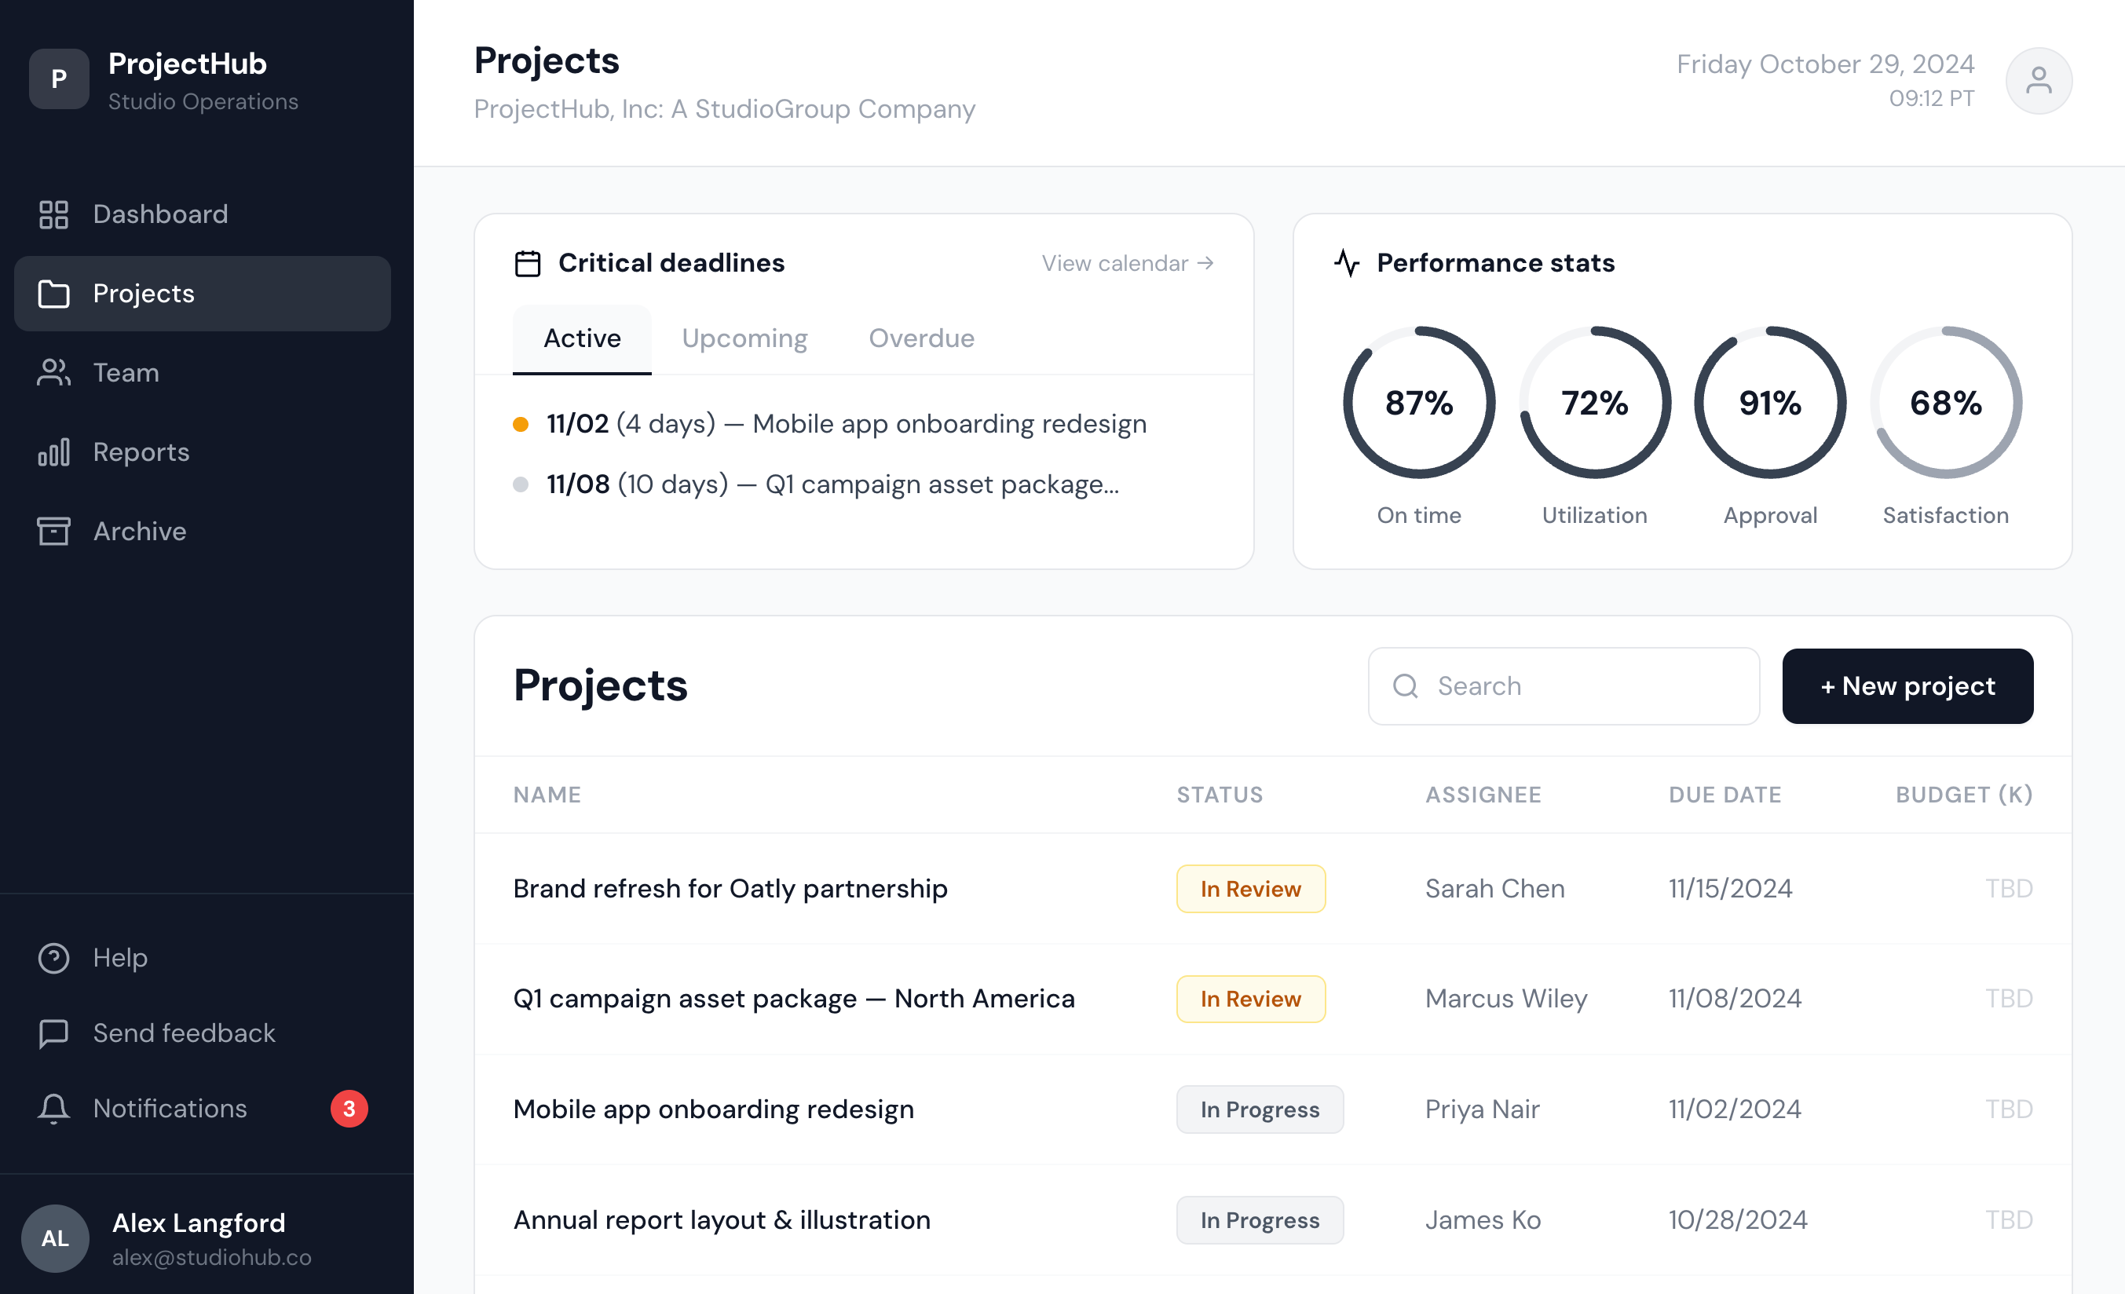
Task: Select the Active deadlines tab
Action: (581, 338)
